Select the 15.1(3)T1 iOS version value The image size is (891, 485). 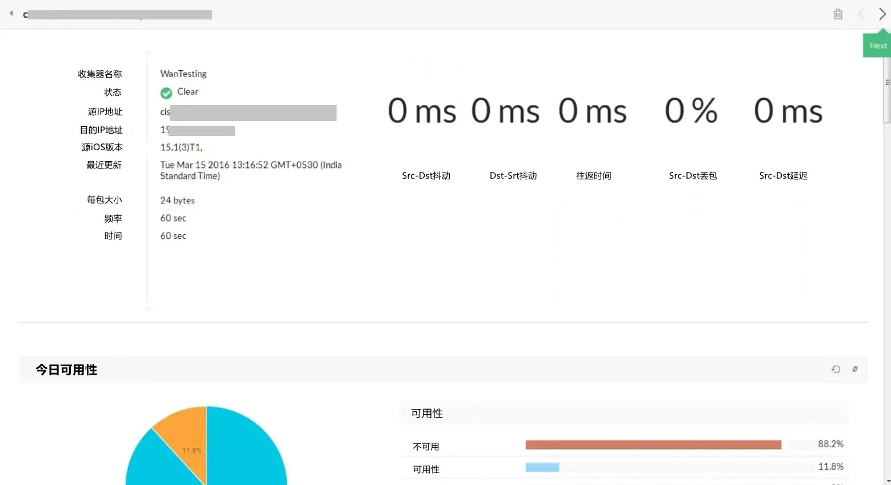181,147
